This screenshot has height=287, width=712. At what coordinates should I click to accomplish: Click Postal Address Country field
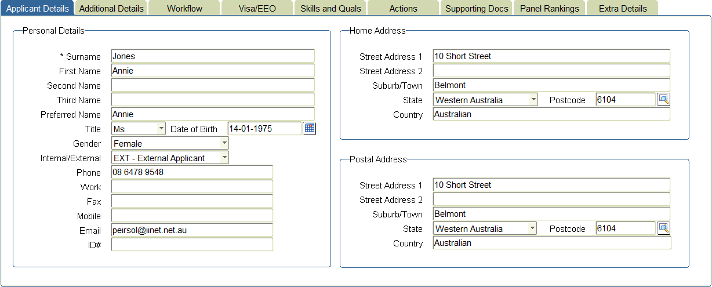coord(552,243)
